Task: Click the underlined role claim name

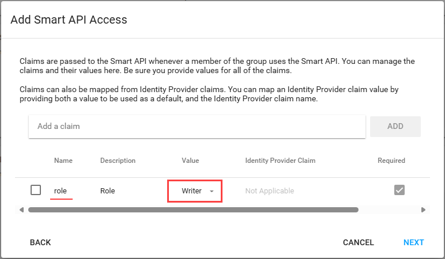Action: (61, 191)
